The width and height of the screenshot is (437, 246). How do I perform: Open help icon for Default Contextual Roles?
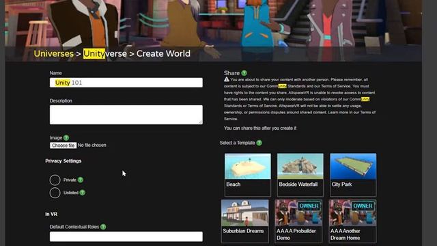click(x=103, y=227)
